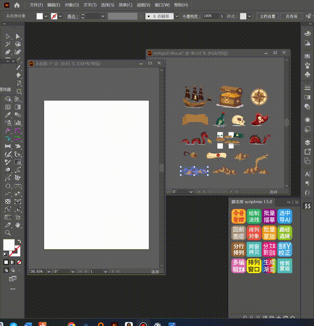Open the 对象(O) menu

(x=72, y=5)
